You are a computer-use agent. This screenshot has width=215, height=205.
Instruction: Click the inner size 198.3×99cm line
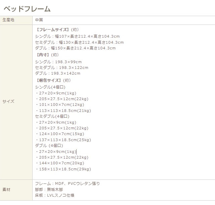click(x=58, y=62)
